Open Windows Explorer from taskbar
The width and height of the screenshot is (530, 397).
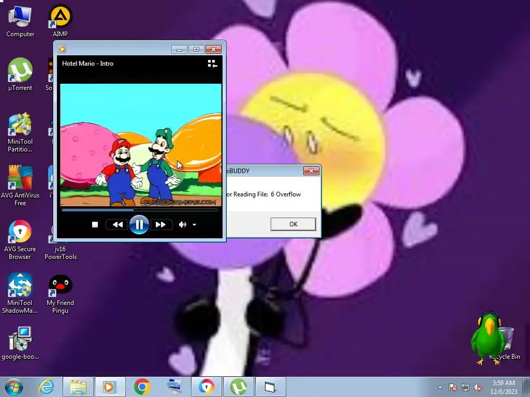(x=78, y=387)
